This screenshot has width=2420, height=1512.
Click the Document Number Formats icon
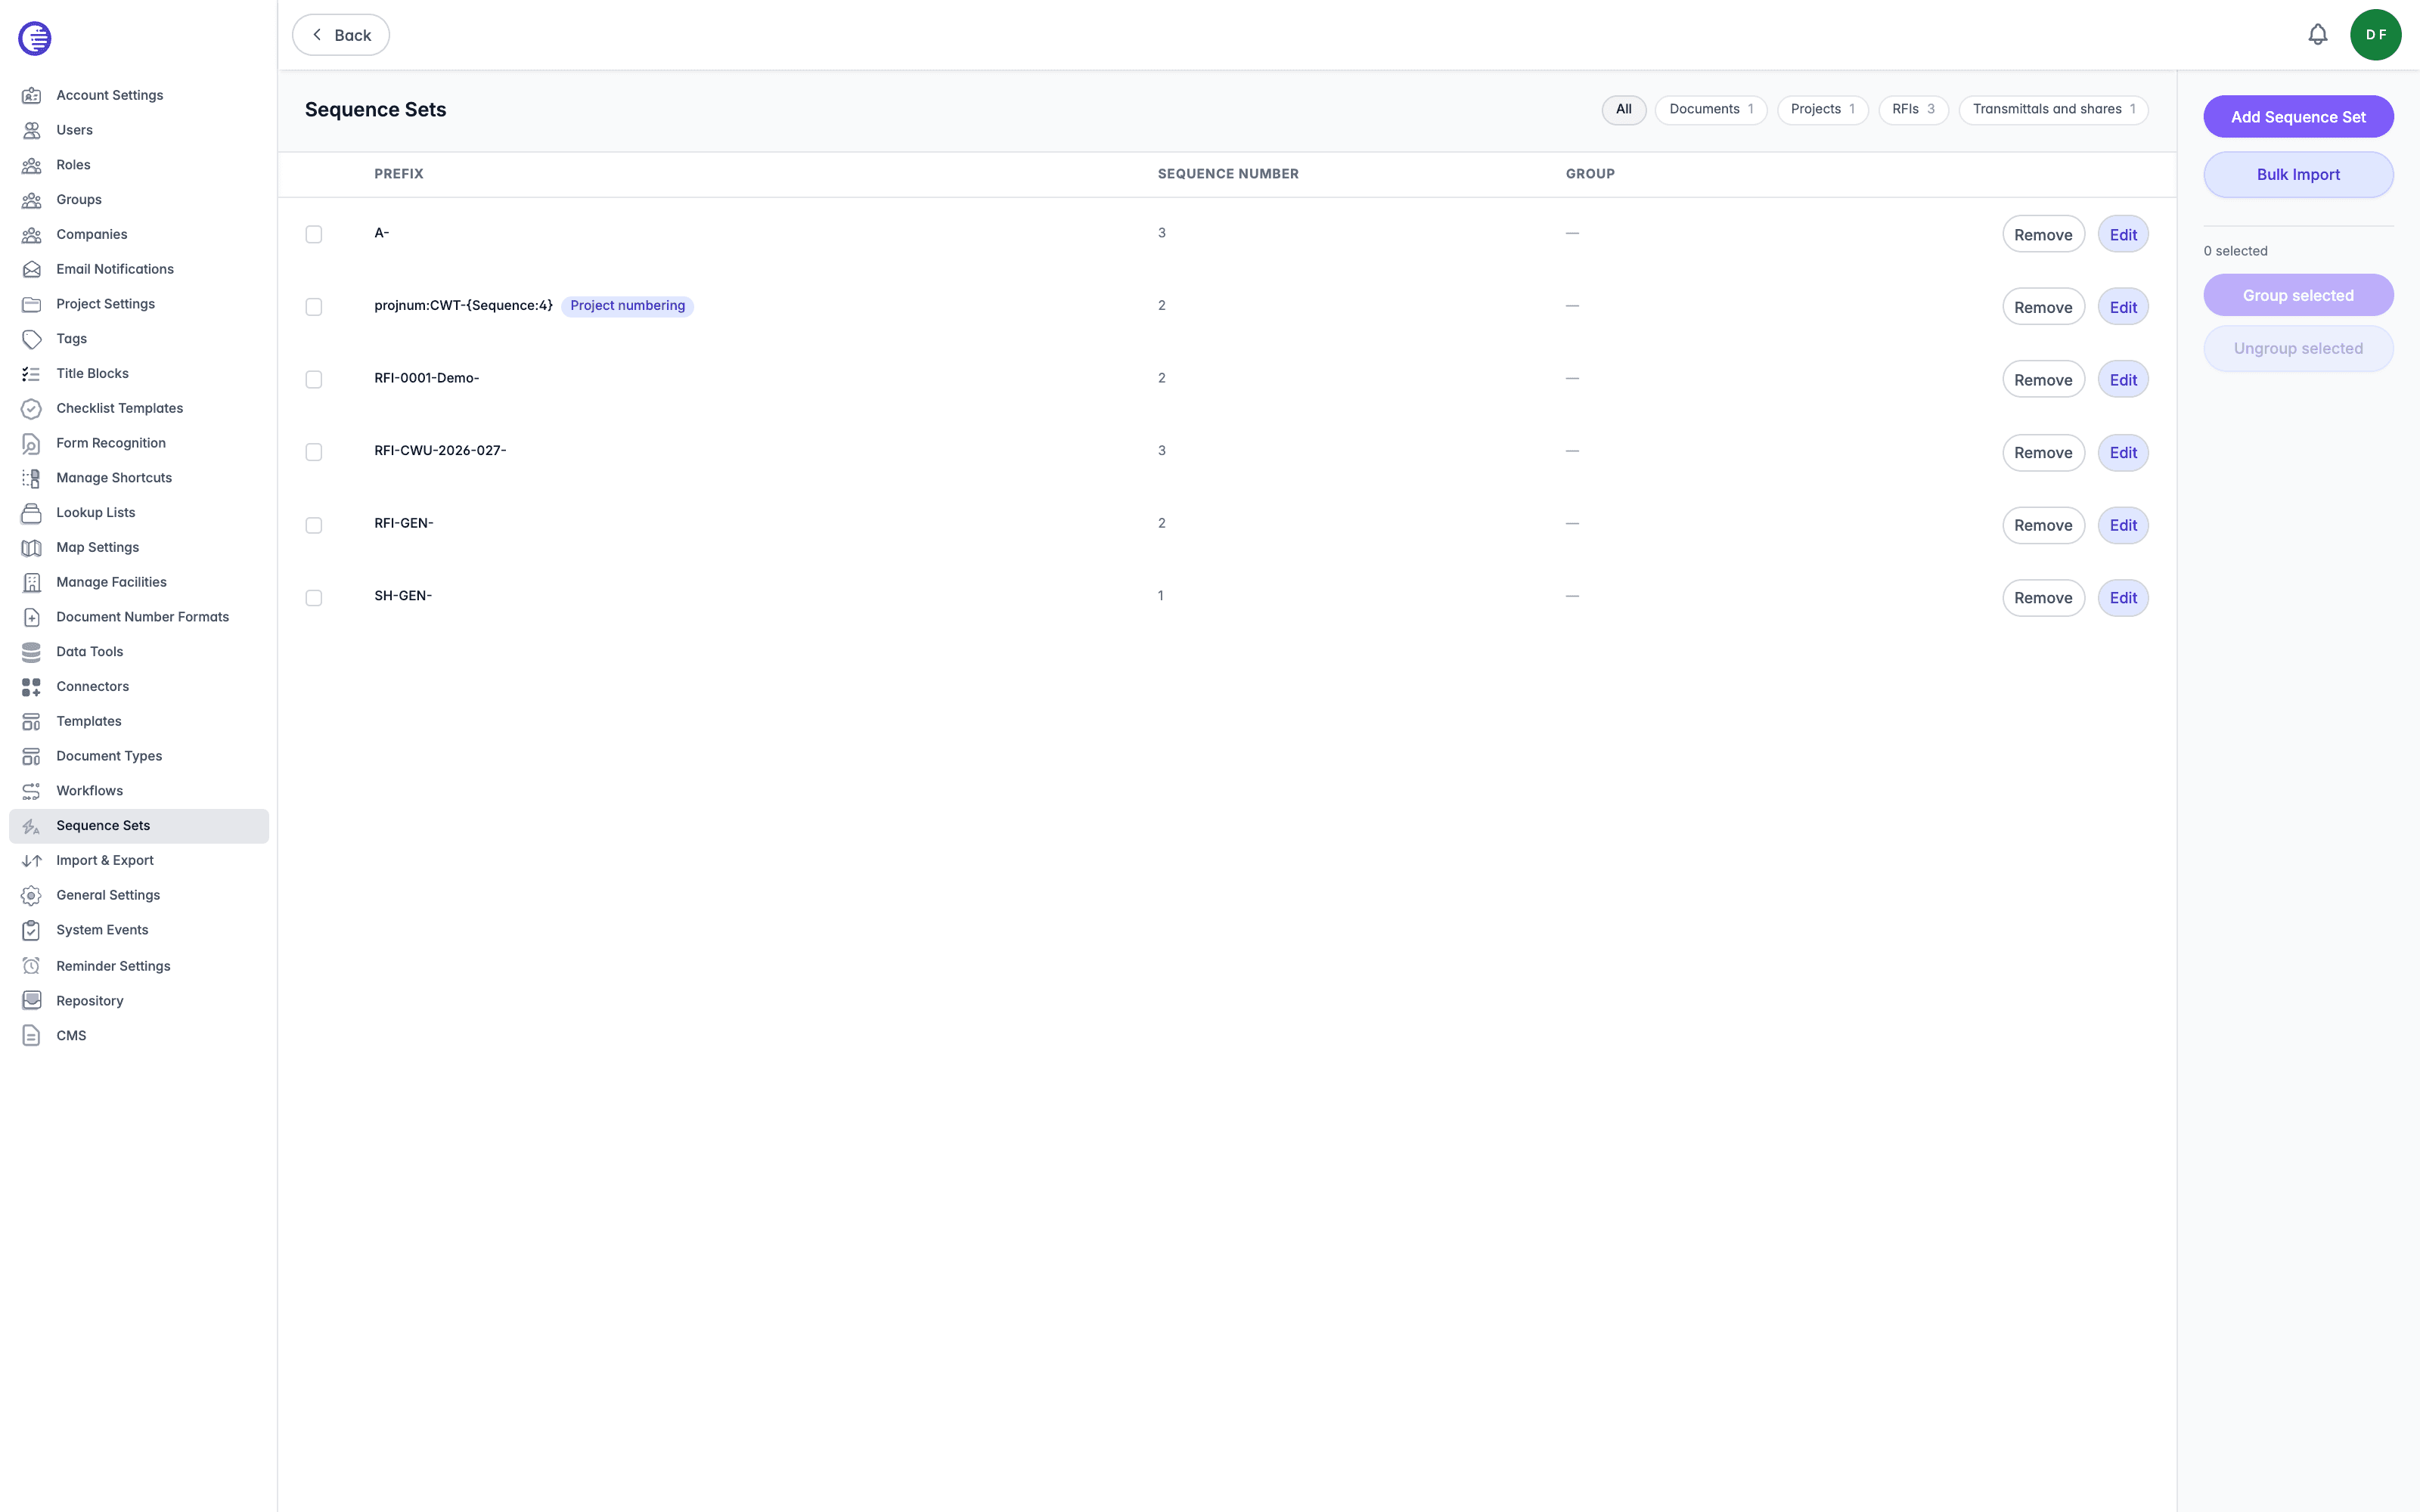pos(32,617)
